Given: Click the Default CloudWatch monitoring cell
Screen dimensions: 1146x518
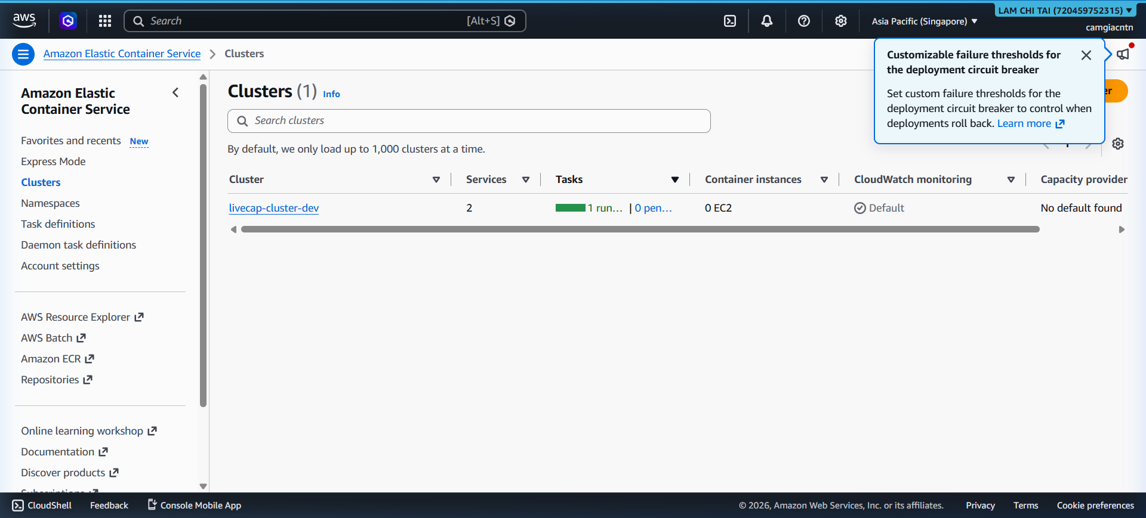Looking at the screenshot, I should (x=879, y=208).
